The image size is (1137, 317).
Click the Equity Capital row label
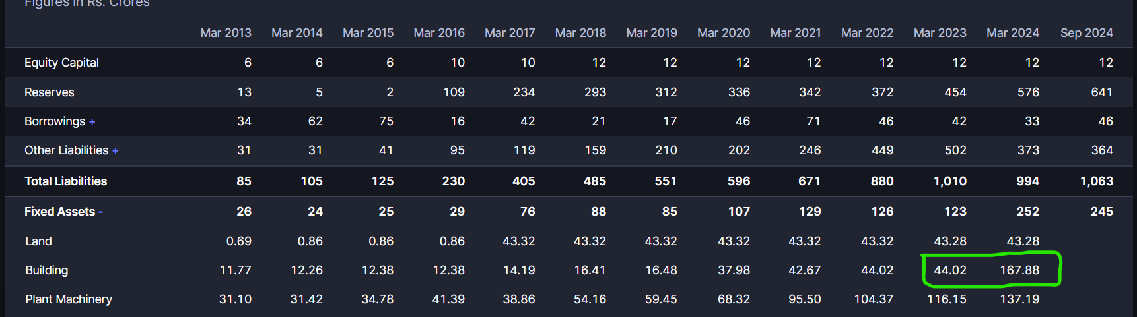61,63
